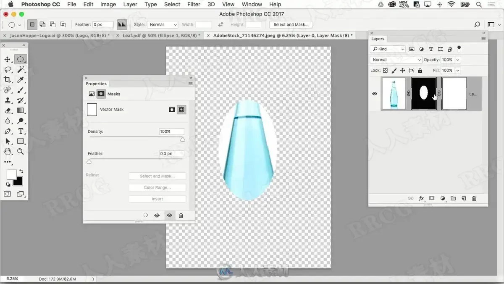Open the Fill slider dropdown arrow
This screenshot has width=504, height=284.
point(458,71)
